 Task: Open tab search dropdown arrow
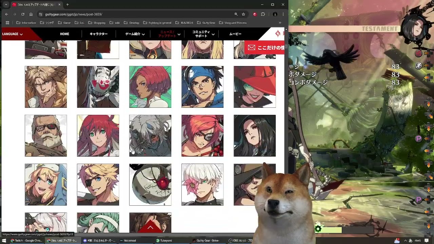point(6,5)
